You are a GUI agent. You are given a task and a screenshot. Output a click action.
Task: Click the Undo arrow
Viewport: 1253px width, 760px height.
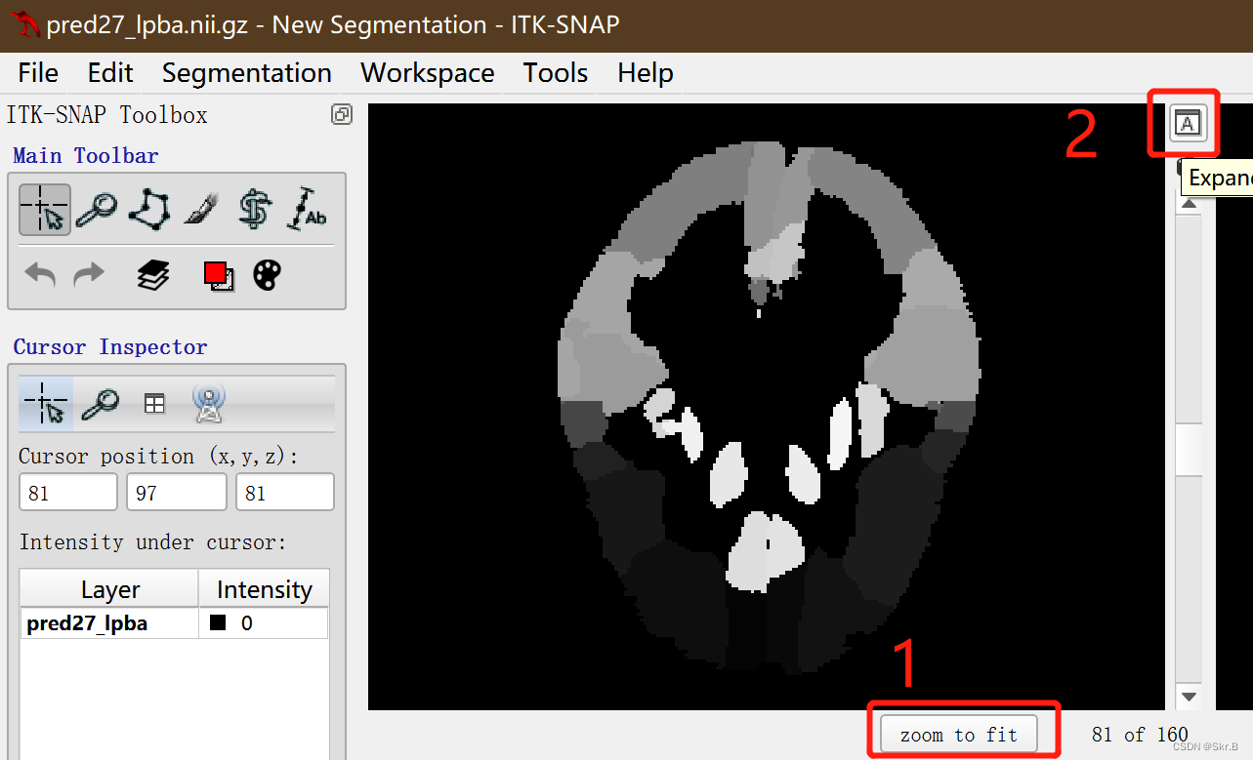[40, 275]
